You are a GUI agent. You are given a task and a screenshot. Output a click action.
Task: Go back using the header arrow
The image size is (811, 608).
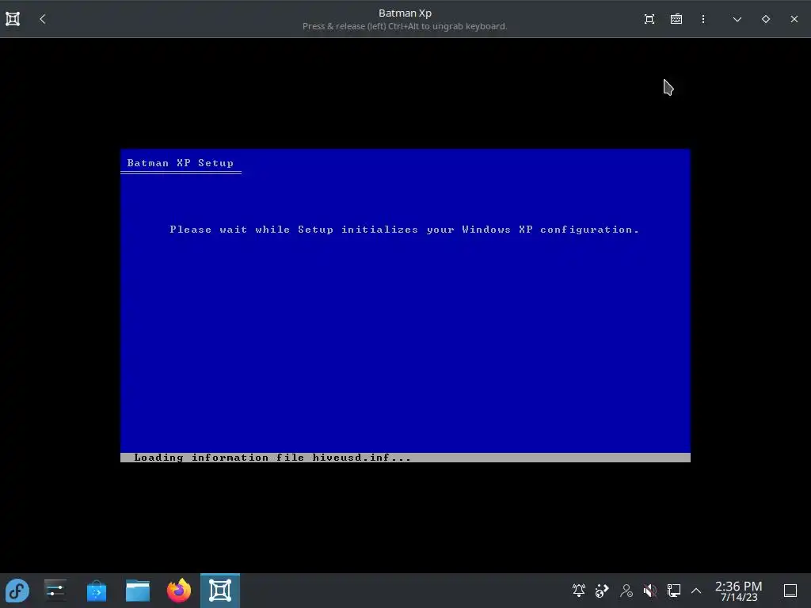tap(43, 19)
